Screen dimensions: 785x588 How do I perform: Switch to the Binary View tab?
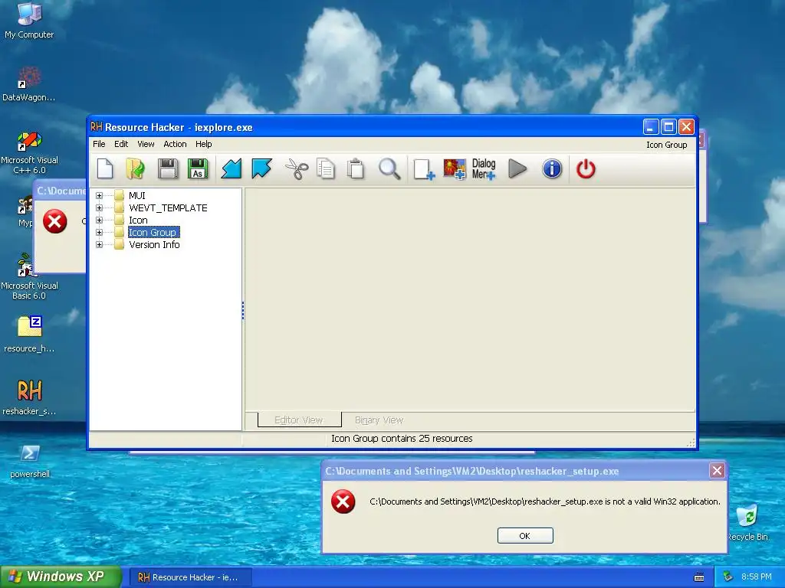pyautogui.click(x=379, y=420)
